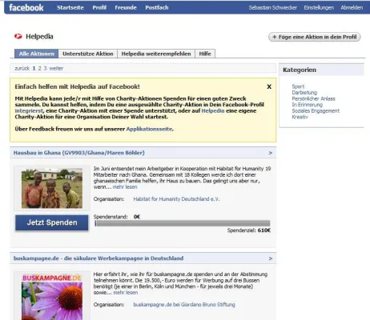Viewport: 370px width, 320px height.
Task: Expand buskampagne.de action arrow
Action: pos(271,258)
